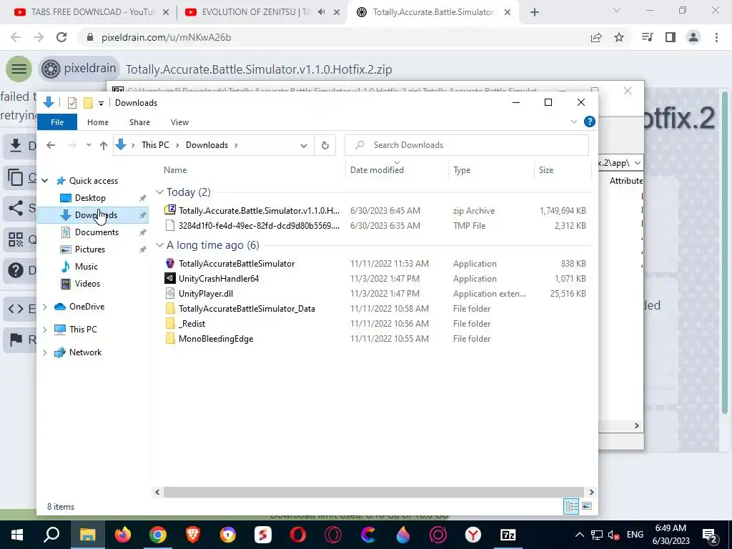Click This PC in the breadcrumb path
732x549 pixels.
coord(155,145)
